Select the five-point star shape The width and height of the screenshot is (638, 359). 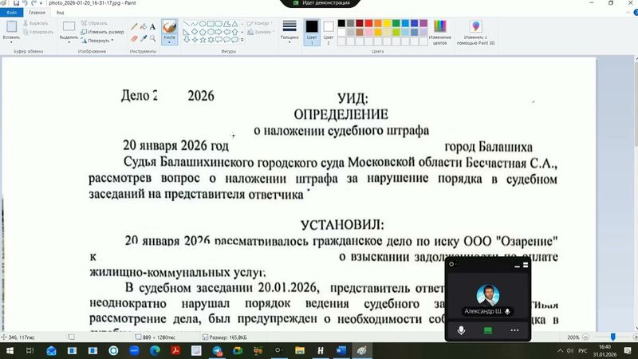click(x=203, y=39)
